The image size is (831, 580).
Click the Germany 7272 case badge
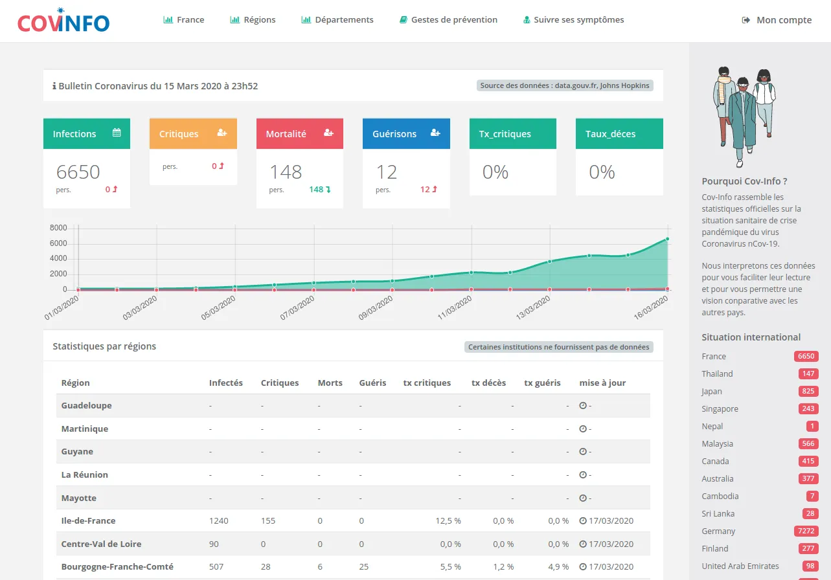(806, 531)
